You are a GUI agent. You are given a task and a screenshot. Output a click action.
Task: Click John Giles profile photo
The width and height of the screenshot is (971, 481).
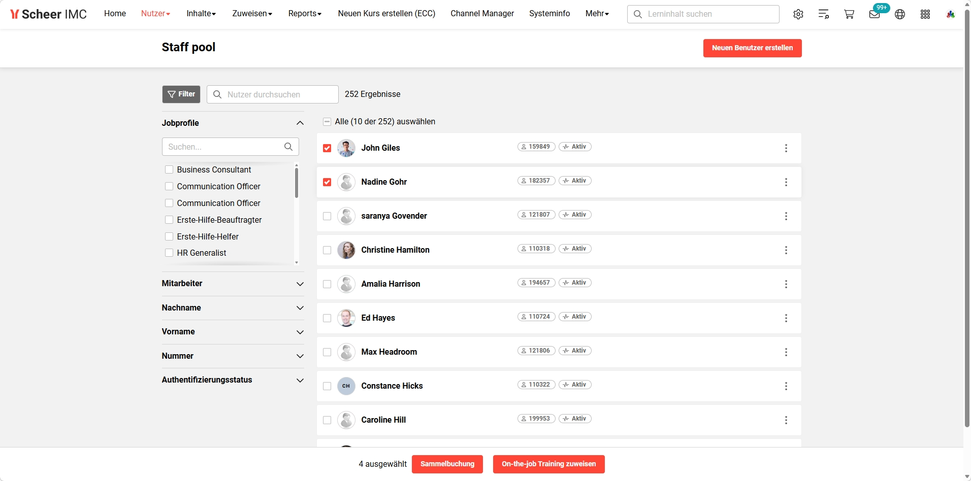pyautogui.click(x=346, y=148)
